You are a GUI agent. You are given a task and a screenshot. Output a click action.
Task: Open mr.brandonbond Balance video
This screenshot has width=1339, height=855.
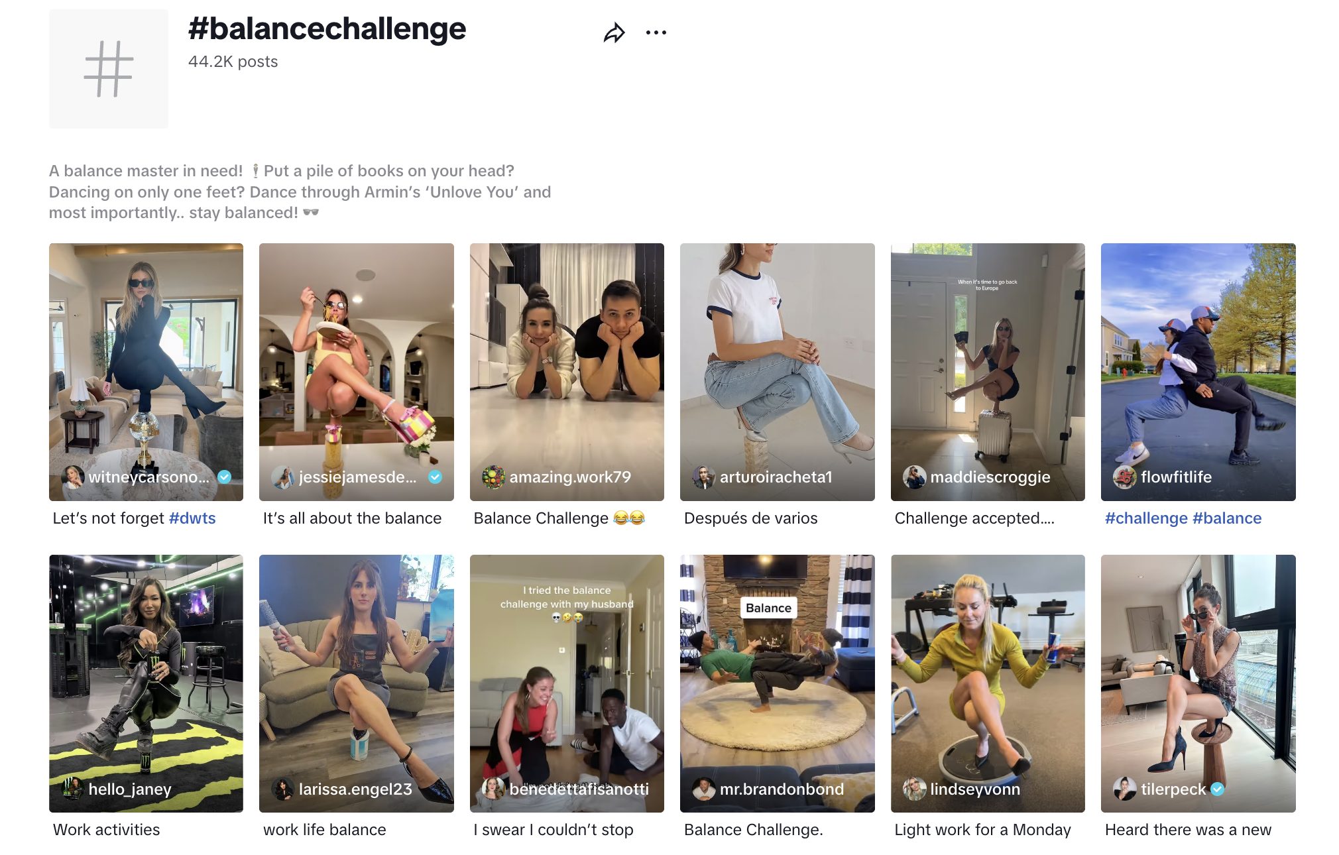click(777, 683)
